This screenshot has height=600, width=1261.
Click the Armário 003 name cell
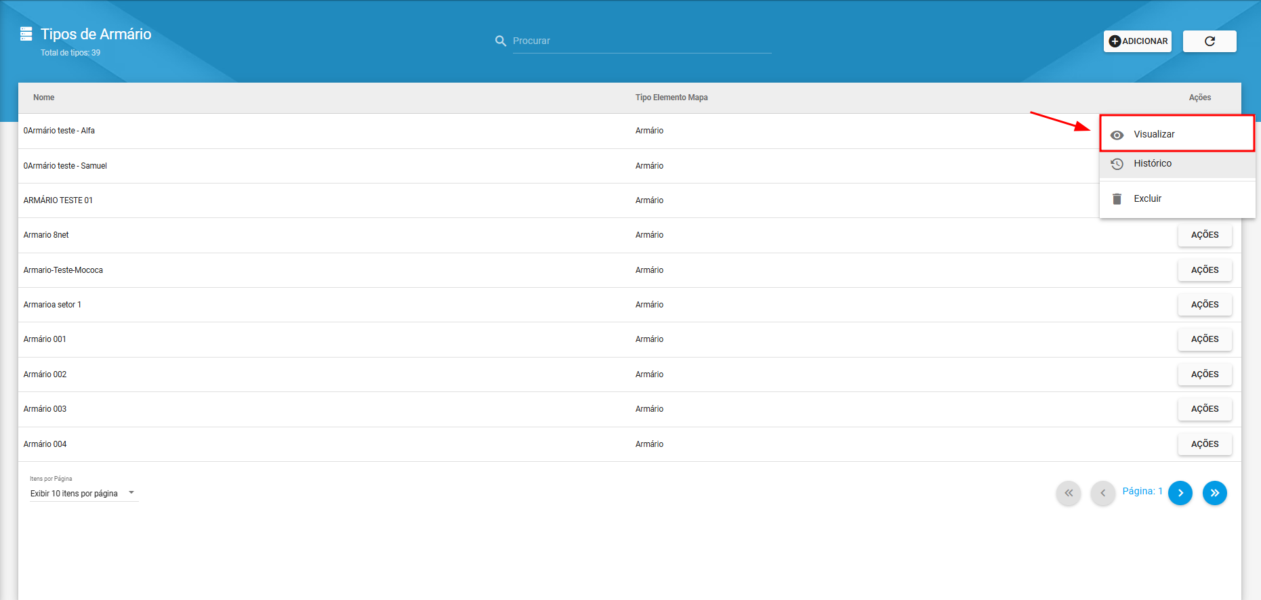click(x=45, y=409)
